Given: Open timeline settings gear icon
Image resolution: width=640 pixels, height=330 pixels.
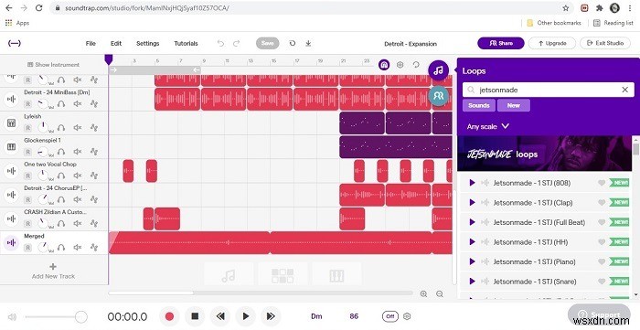Looking at the screenshot, I should click(400, 65).
